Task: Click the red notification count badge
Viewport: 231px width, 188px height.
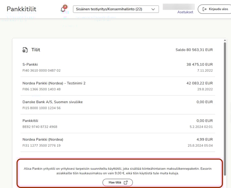Action: tap(65, 7)
